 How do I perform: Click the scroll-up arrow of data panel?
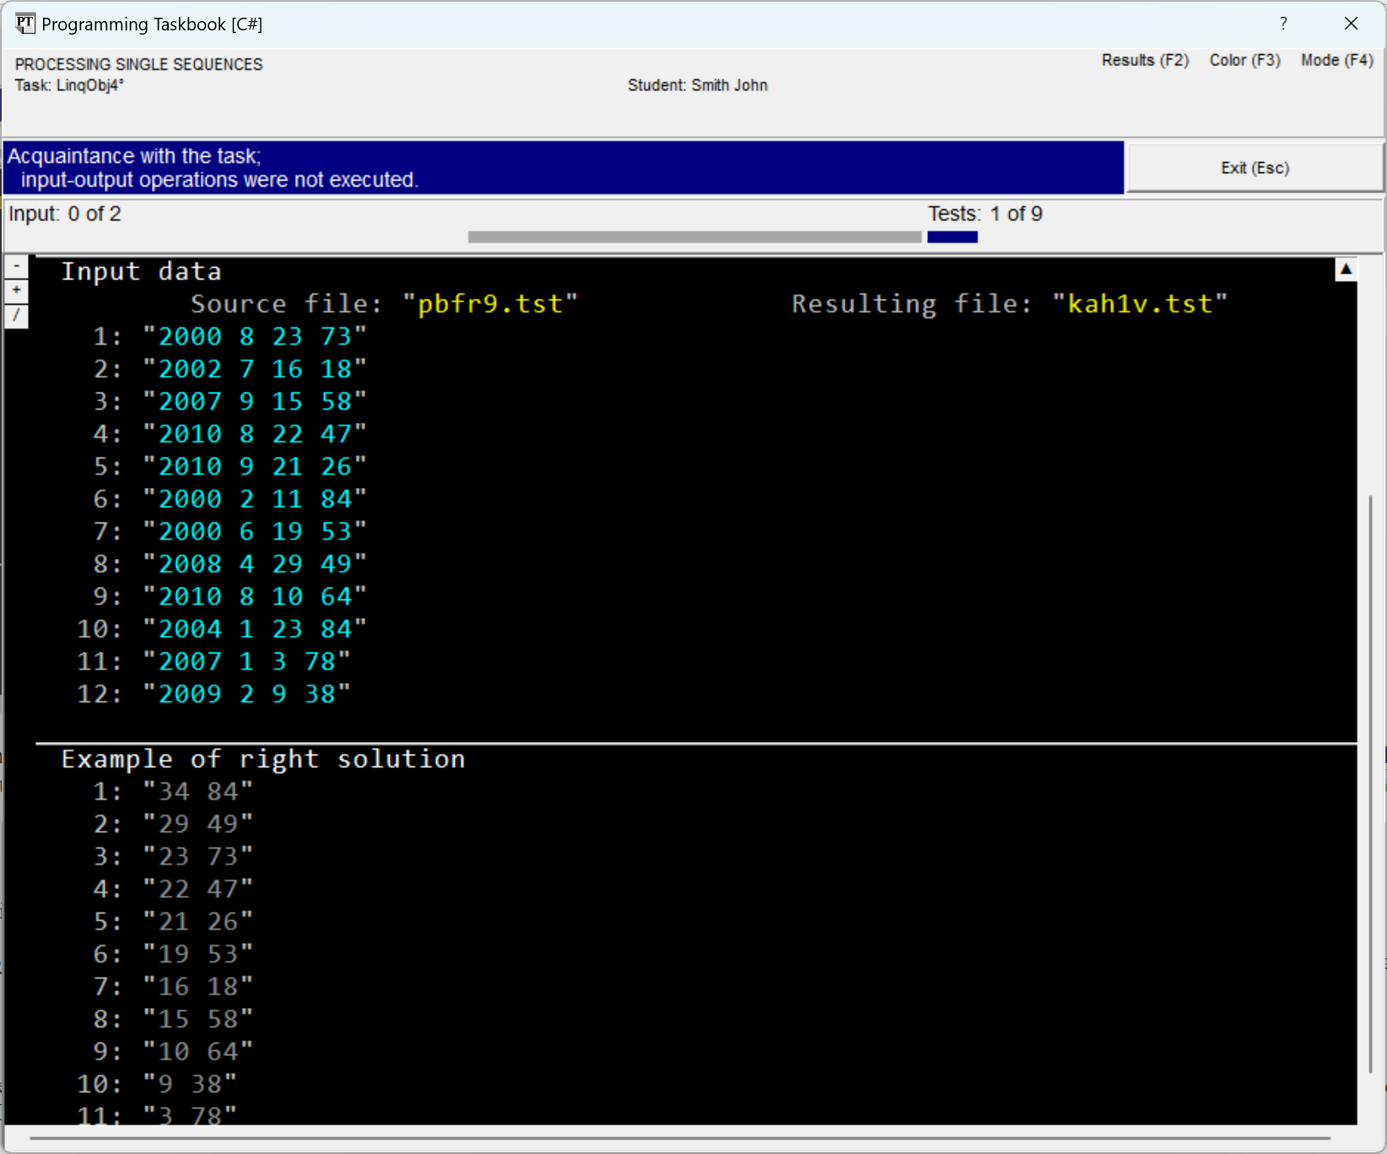tap(1346, 269)
